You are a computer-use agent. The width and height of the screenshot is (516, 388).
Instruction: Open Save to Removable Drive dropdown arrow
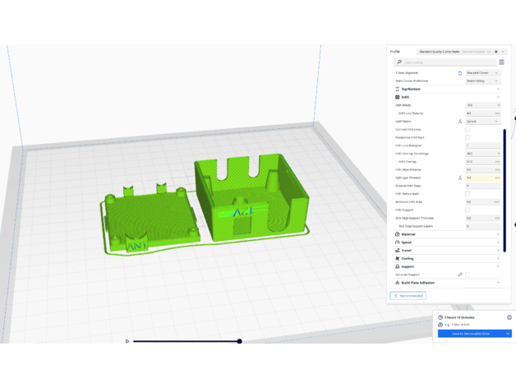tap(508, 334)
